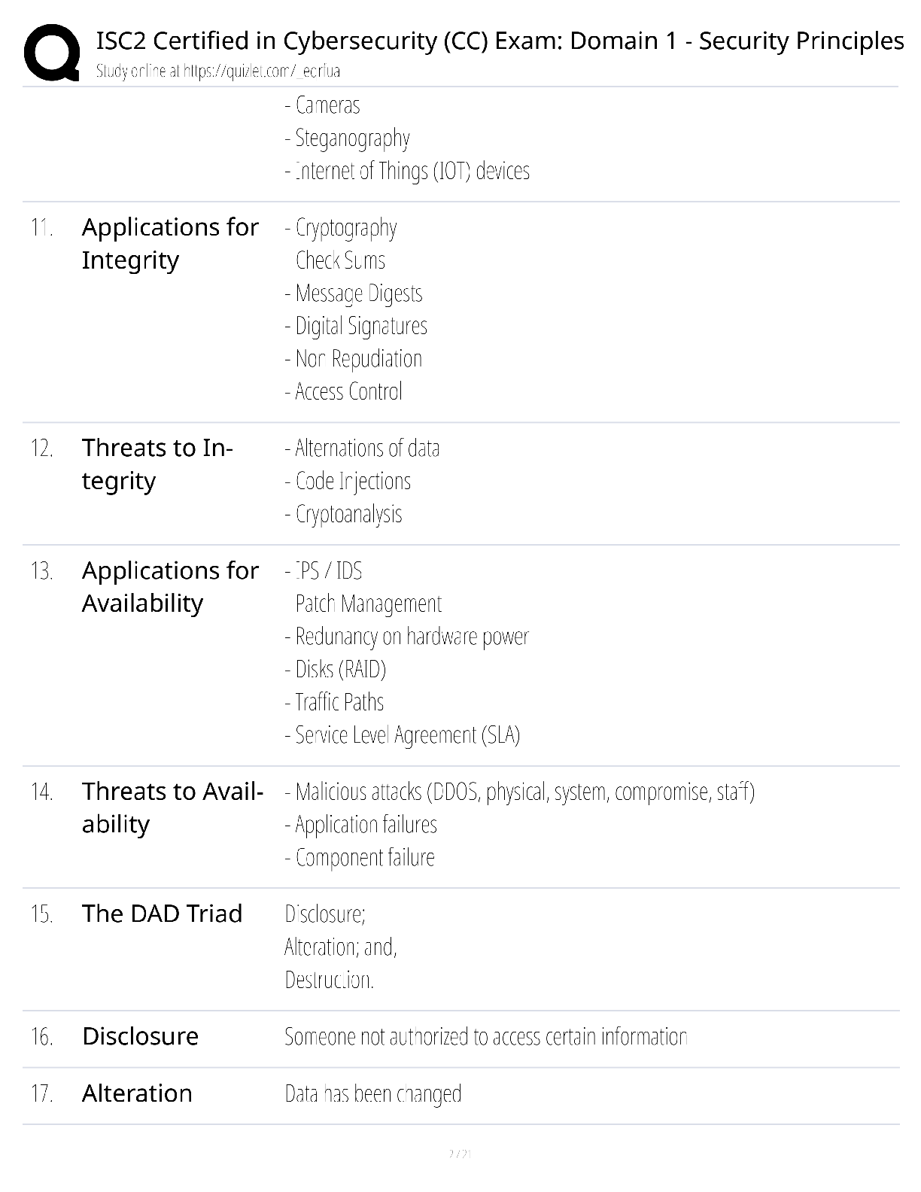Click the 'Applications for Availability' term
921x1192 pixels.
pos(170,587)
